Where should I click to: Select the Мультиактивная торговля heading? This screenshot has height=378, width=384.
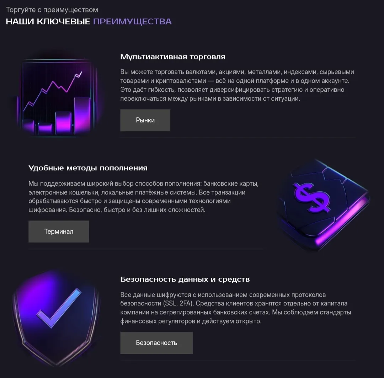point(173,57)
